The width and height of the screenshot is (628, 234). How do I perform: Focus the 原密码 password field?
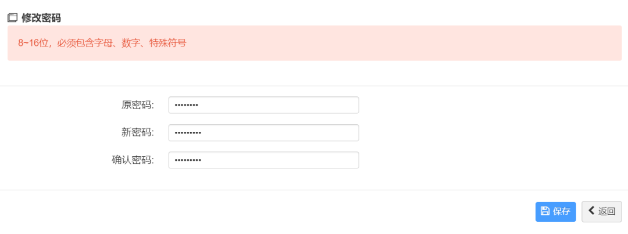(263, 105)
